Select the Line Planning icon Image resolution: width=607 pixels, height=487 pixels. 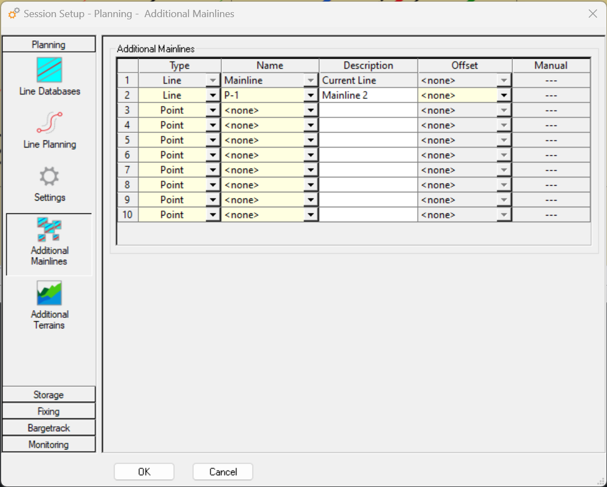pos(49,123)
